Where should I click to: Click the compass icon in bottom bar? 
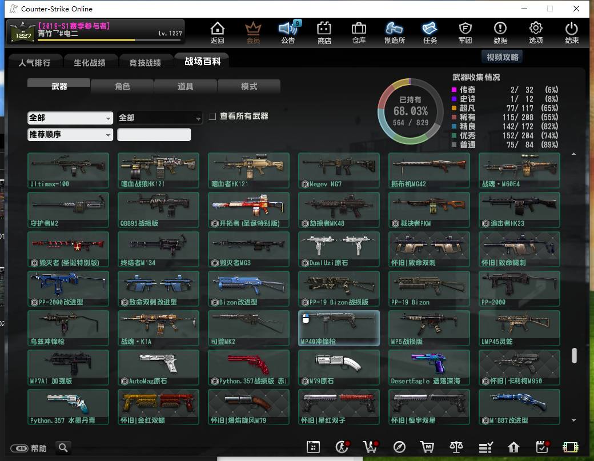(399, 447)
